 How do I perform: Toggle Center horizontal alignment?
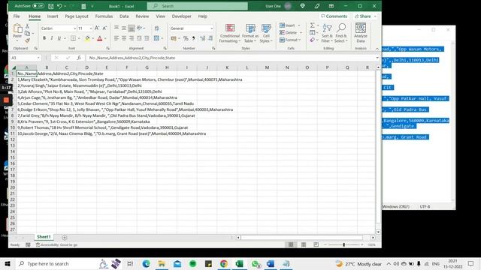[124, 38]
